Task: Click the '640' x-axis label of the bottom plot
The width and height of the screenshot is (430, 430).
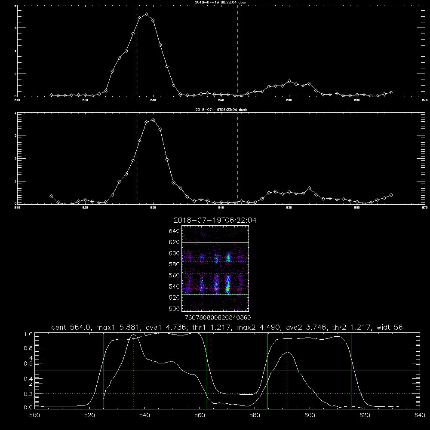Action: (420, 415)
